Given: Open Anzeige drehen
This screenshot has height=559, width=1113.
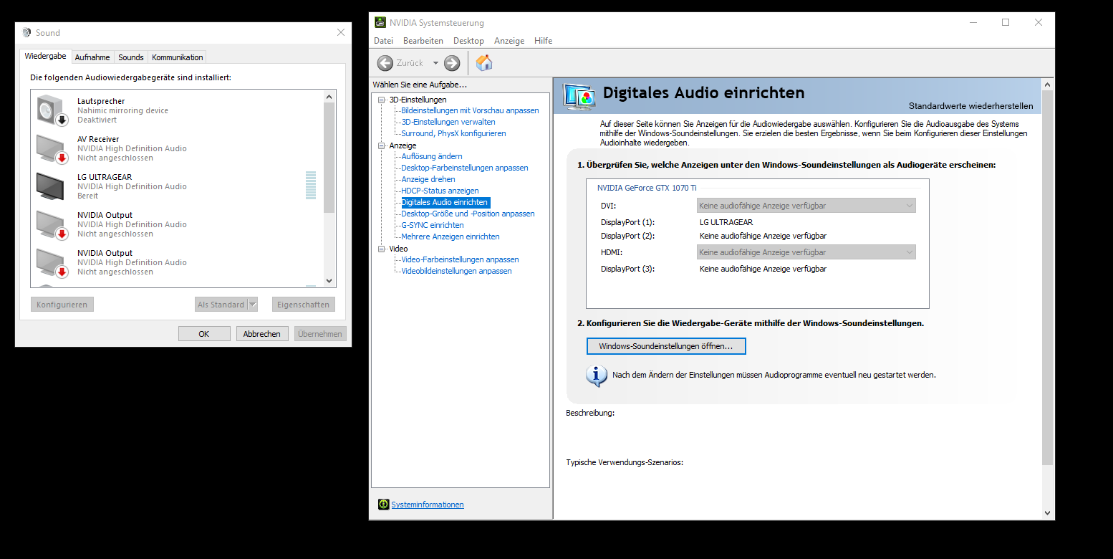Looking at the screenshot, I should coord(428,179).
